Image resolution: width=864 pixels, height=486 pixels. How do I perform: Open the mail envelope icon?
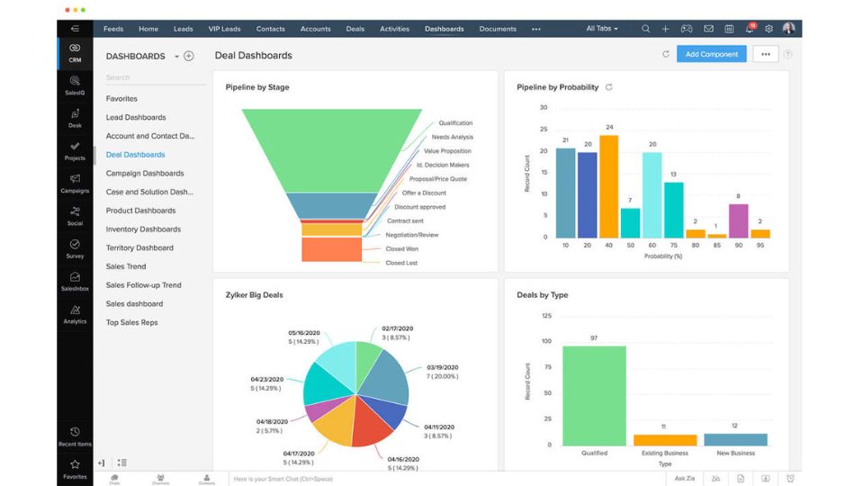pos(708,29)
